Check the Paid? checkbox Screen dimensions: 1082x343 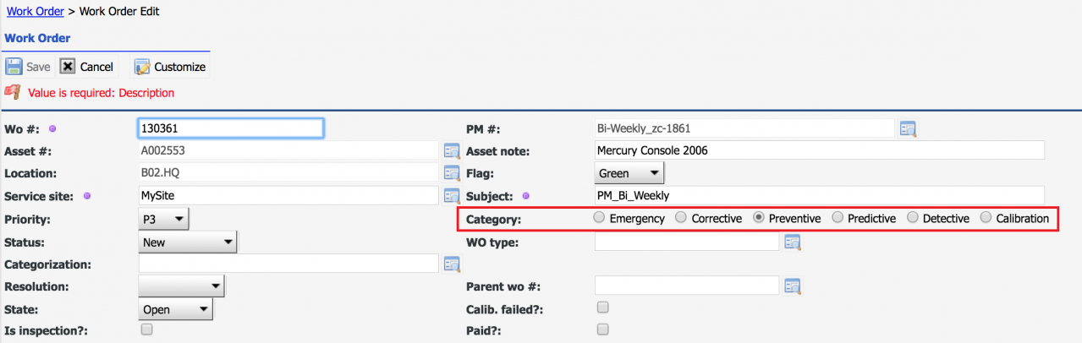point(602,329)
